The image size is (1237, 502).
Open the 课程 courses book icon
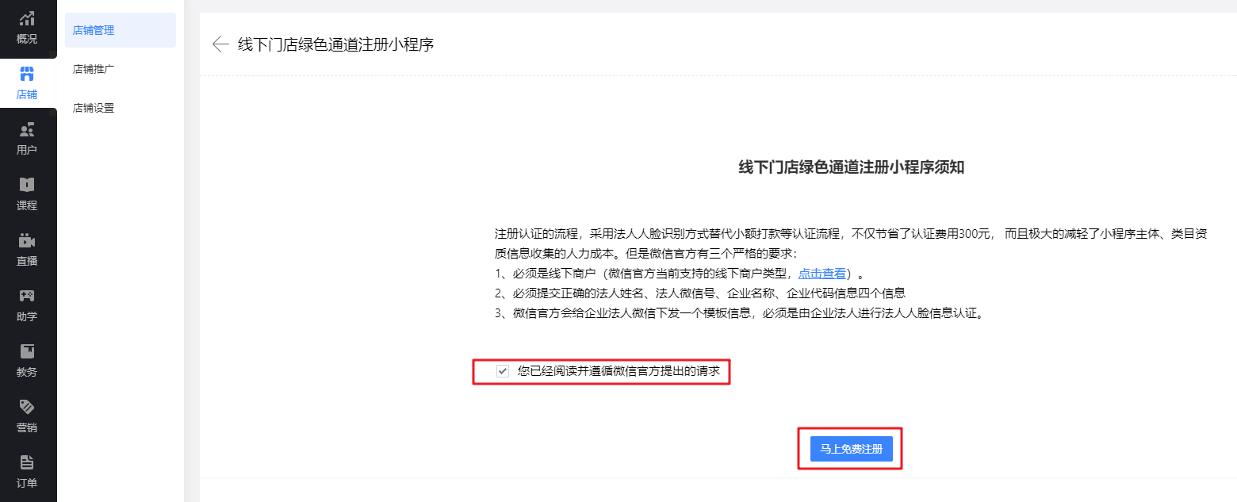[27, 185]
